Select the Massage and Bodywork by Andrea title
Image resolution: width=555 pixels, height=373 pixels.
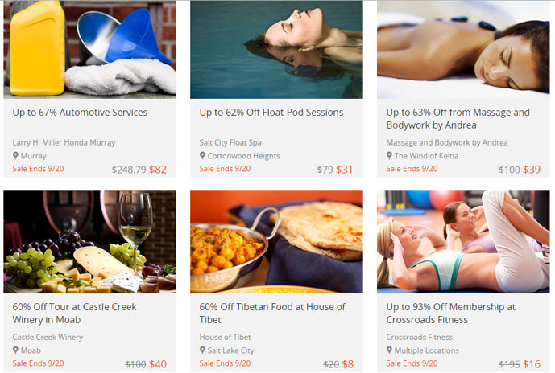click(x=458, y=119)
